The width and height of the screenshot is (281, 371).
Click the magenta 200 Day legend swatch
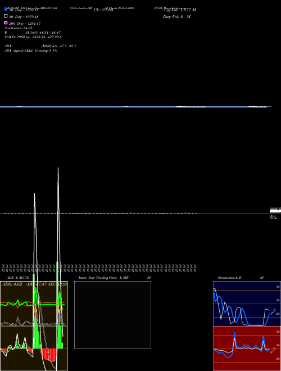[x=6, y=22]
